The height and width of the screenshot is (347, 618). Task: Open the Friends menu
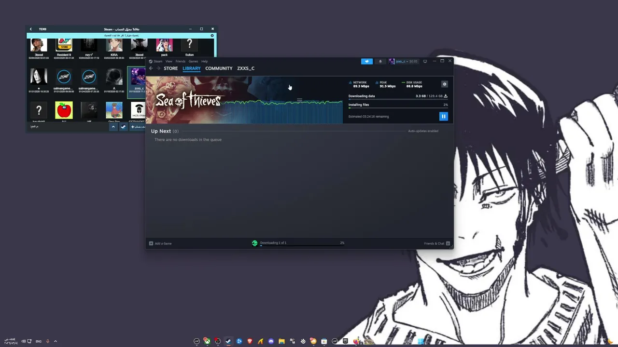point(181,61)
